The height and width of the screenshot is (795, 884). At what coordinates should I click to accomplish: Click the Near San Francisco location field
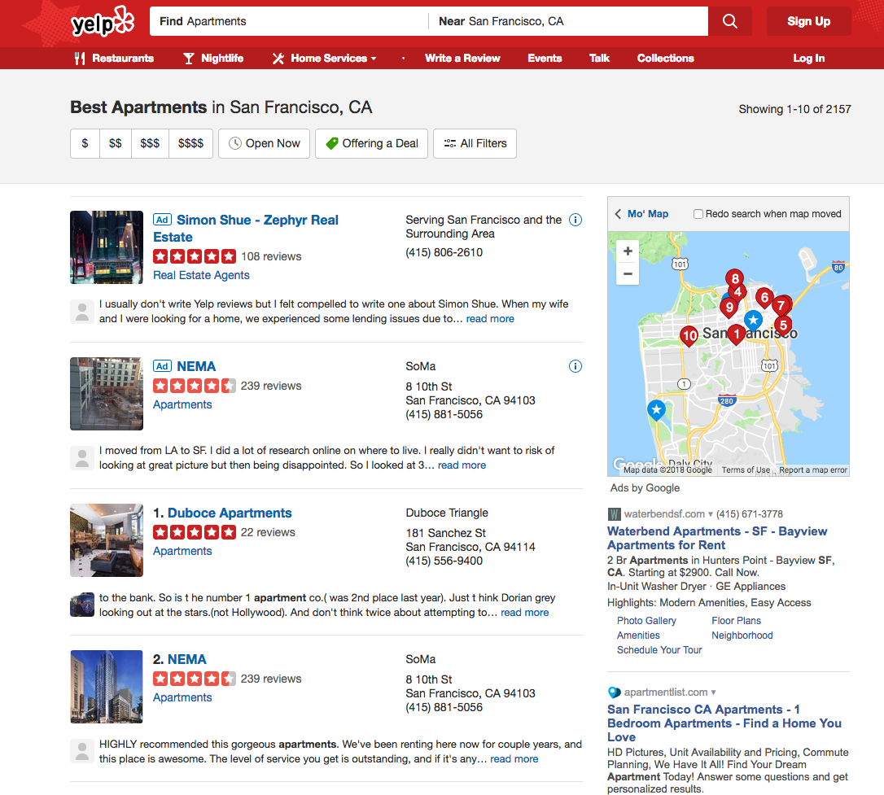[x=568, y=21]
